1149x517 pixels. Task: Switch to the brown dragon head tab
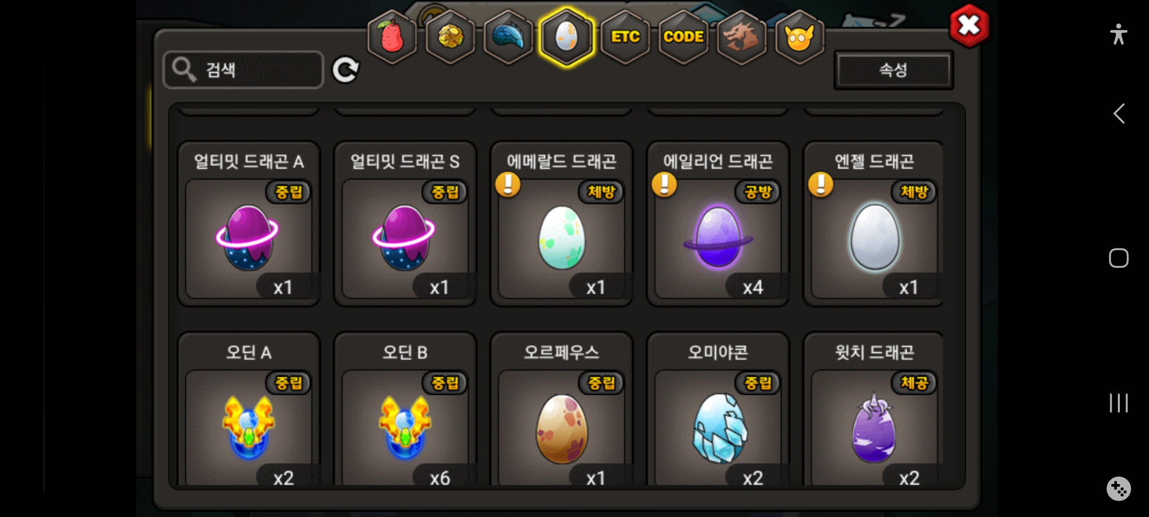pyautogui.click(x=741, y=37)
